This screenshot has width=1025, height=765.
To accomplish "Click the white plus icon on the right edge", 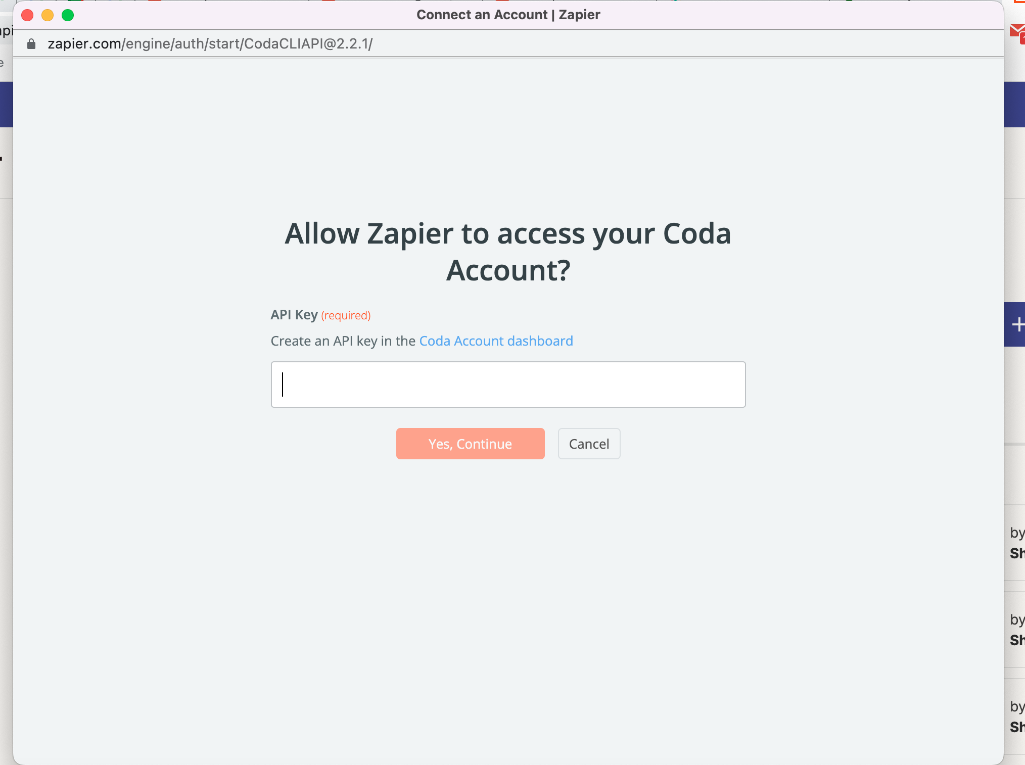I will click(1018, 324).
